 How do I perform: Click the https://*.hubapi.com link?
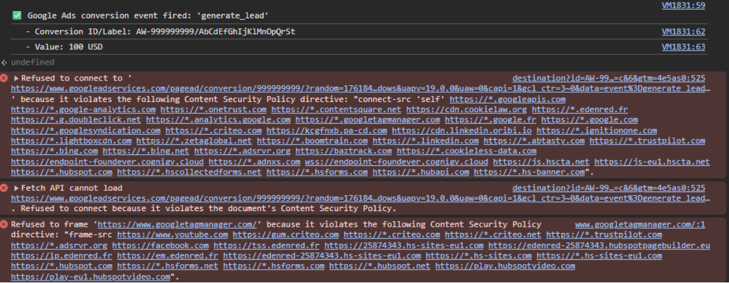tap(421, 172)
